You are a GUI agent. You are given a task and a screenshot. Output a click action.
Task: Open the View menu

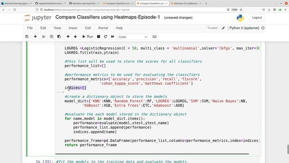click(57, 28)
